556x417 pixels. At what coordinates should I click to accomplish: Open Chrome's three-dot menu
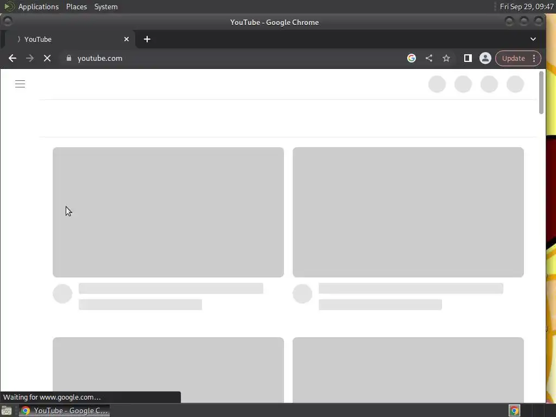tap(534, 58)
